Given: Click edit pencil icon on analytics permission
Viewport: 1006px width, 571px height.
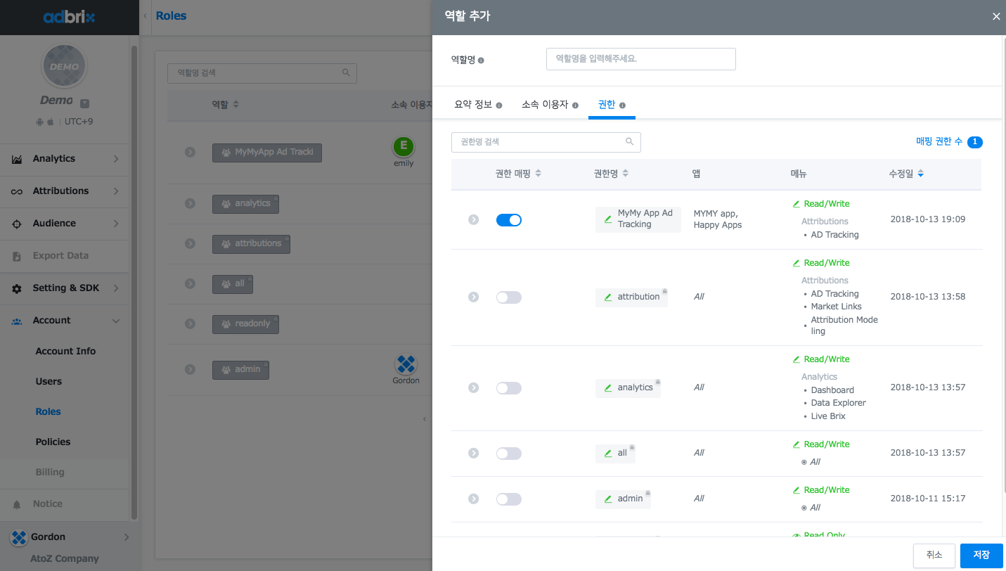Looking at the screenshot, I should 608,388.
